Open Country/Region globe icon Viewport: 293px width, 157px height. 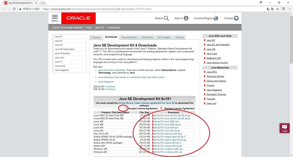tap(216, 18)
